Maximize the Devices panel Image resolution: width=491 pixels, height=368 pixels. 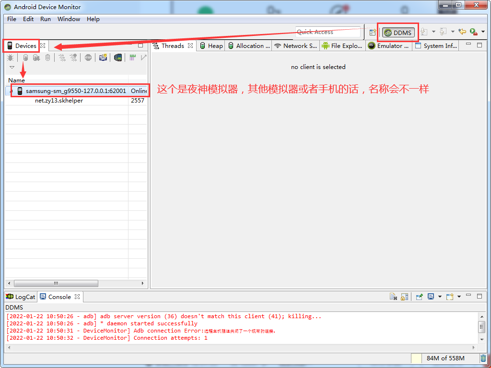pyautogui.click(x=140, y=46)
